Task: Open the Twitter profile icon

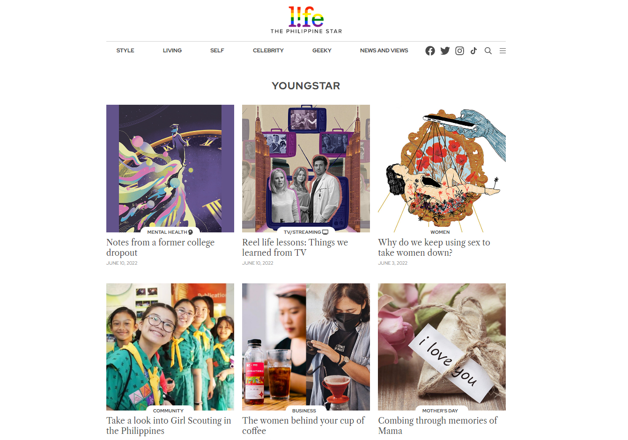Action: [445, 50]
